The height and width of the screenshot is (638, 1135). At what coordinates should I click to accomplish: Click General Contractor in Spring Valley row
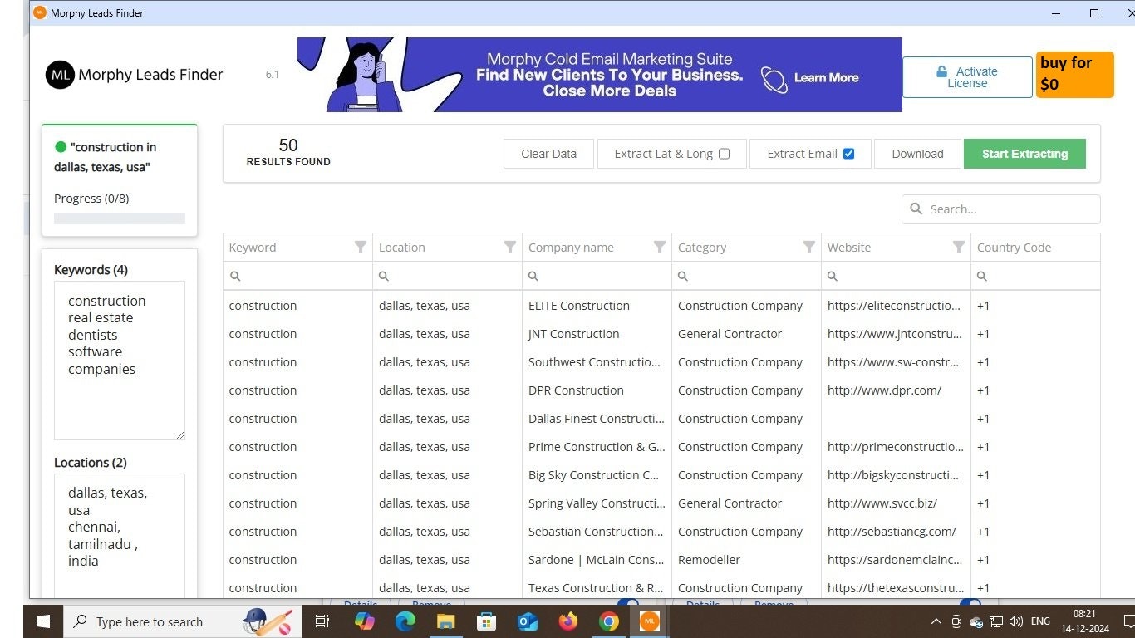click(746, 503)
